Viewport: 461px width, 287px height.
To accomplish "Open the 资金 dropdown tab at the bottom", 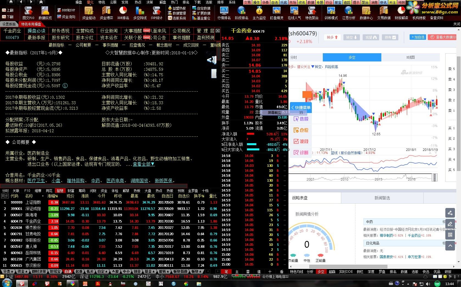I will (x=23, y=271).
